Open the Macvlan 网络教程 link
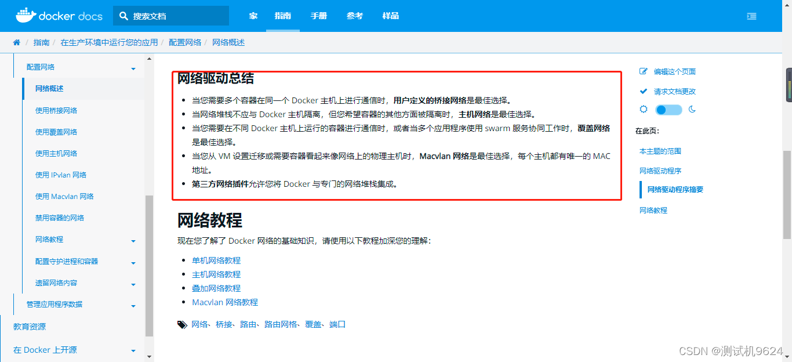Viewport: 792px width, 362px height. (225, 302)
